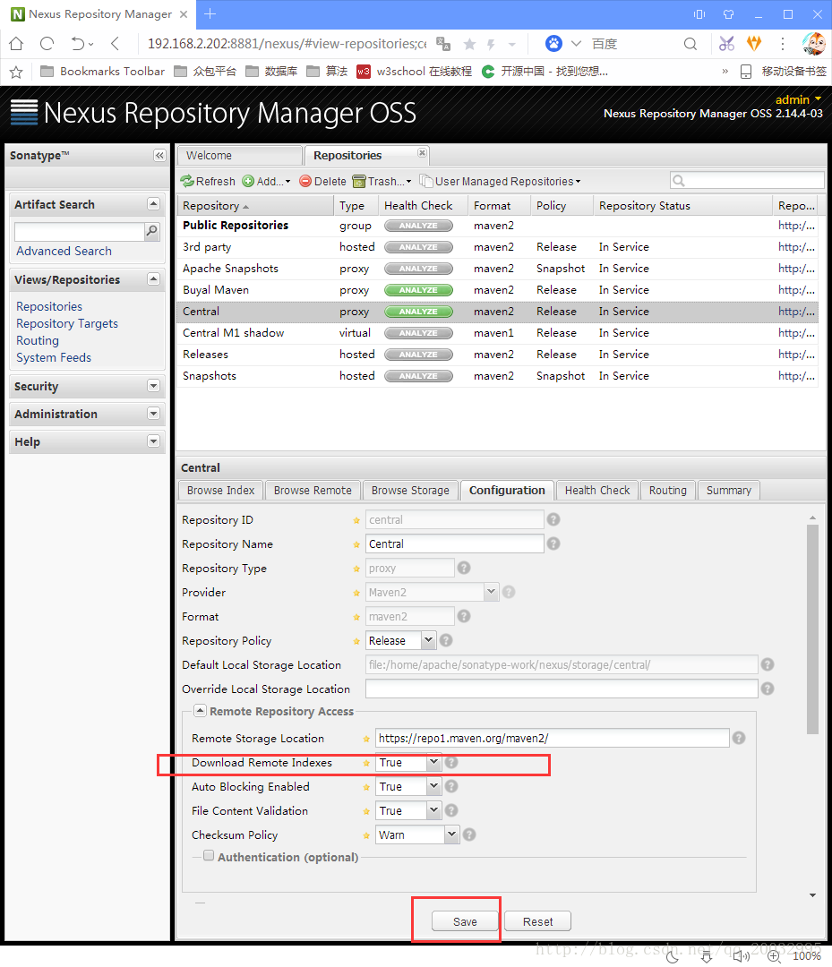Click the Save button
Screen dimensions: 832x967
tap(465, 921)
